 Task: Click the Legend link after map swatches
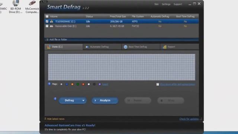(105, 84)
